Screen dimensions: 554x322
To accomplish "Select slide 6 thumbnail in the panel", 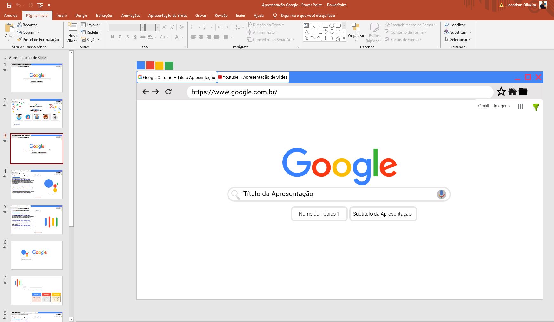I will 37,255.
